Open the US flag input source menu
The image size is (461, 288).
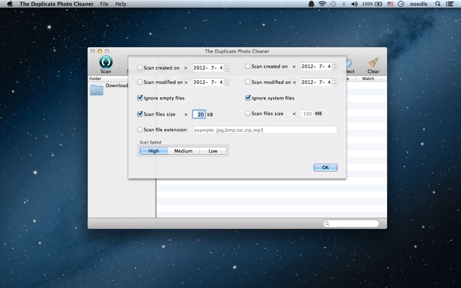coord(390,4)
